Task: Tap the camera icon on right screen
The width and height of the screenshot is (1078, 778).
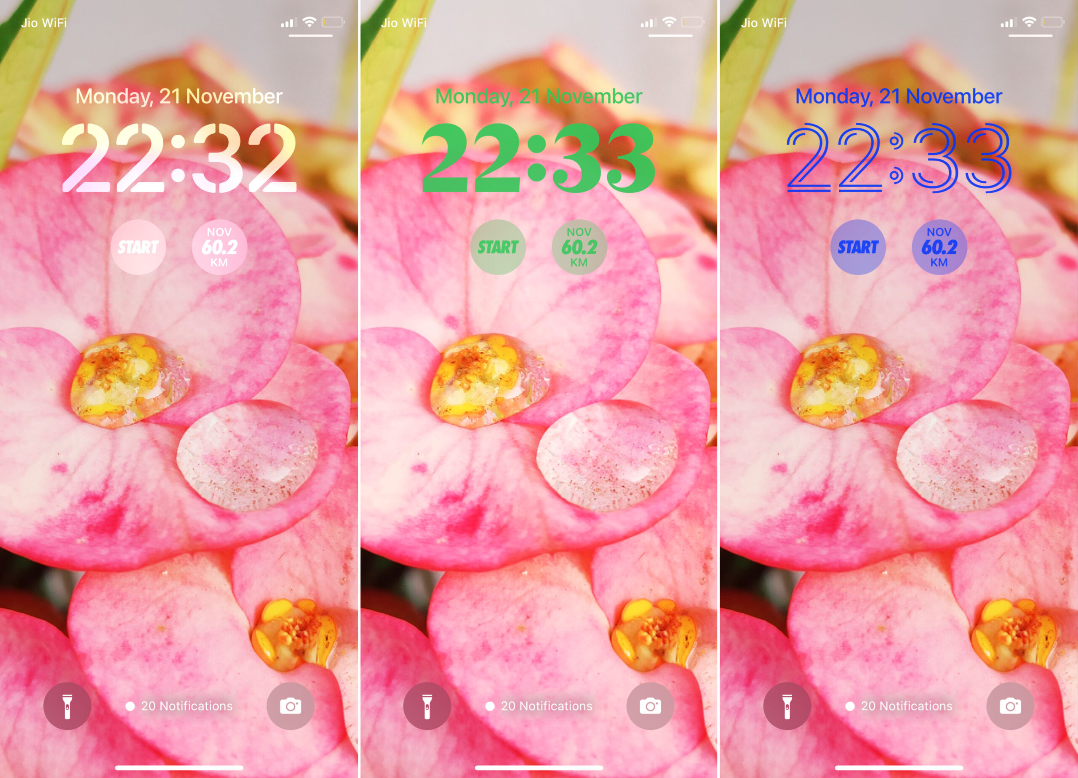Action: point(1013,707)
